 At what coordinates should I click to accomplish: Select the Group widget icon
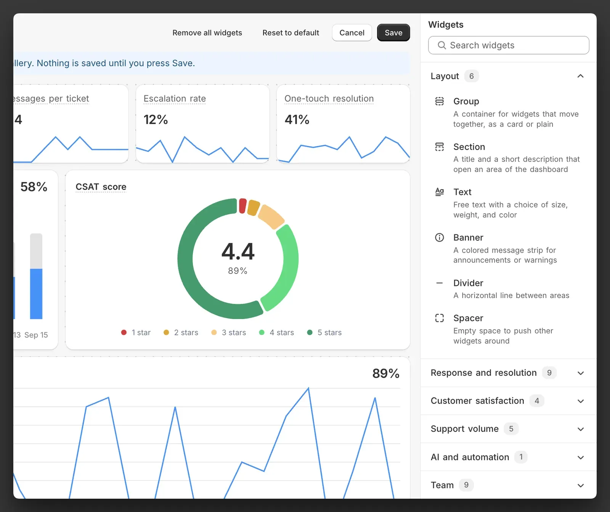point(440,101)
